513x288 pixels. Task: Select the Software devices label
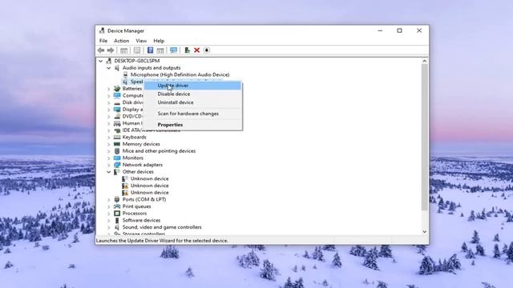(x=141, y=221)
